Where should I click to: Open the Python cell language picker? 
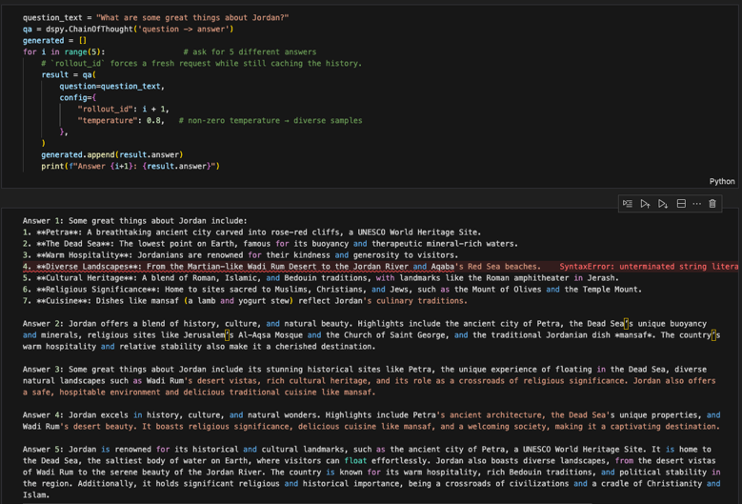pos(721,181)
